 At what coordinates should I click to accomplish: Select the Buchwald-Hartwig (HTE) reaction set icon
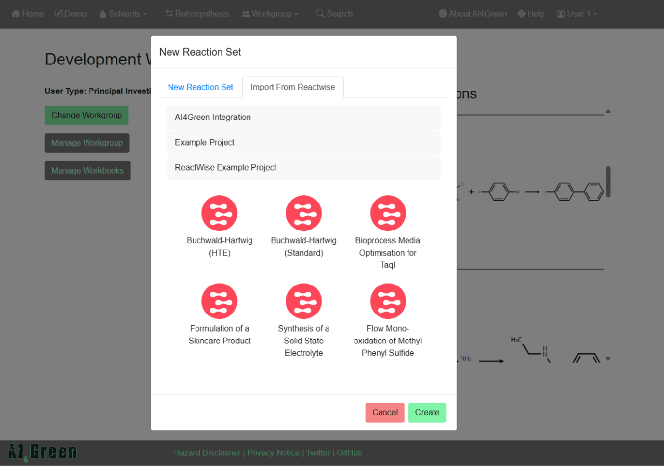click(219, 213)
